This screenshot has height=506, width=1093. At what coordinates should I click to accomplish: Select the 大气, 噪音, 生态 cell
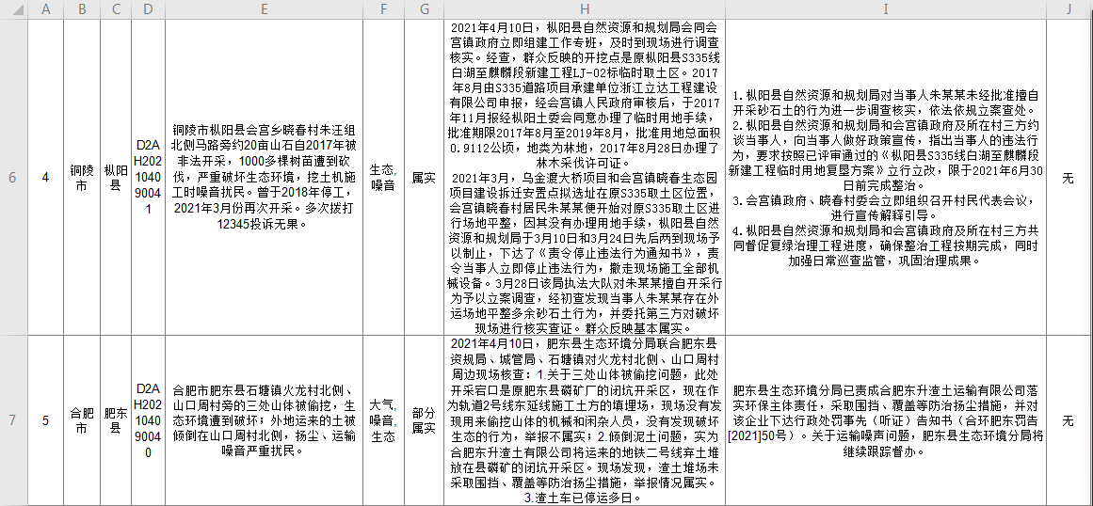click(382, 420)
